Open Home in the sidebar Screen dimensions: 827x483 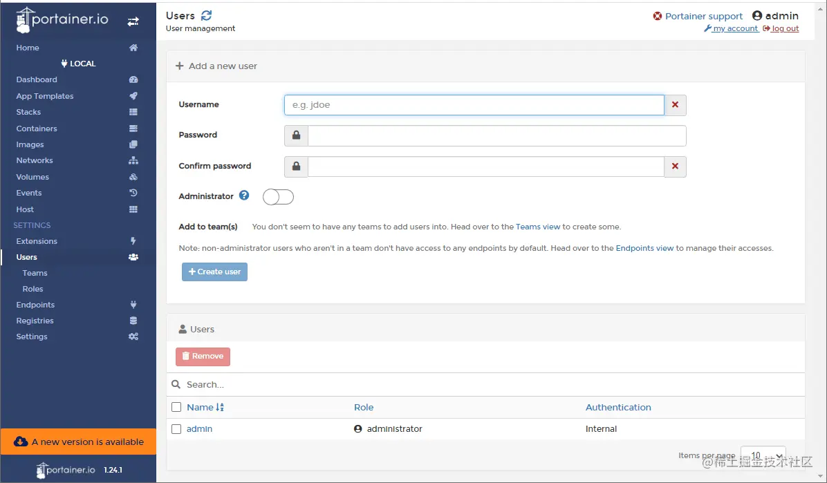click(x=28, y=48)
